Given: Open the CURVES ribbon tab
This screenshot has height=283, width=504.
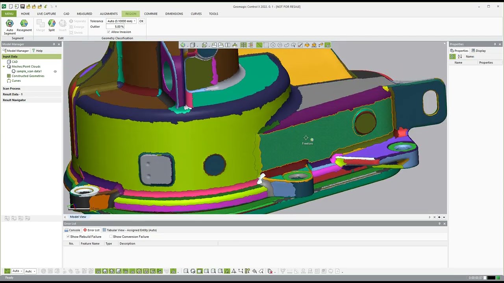Looking at the screenshot, I should click(x=196, y=14).
